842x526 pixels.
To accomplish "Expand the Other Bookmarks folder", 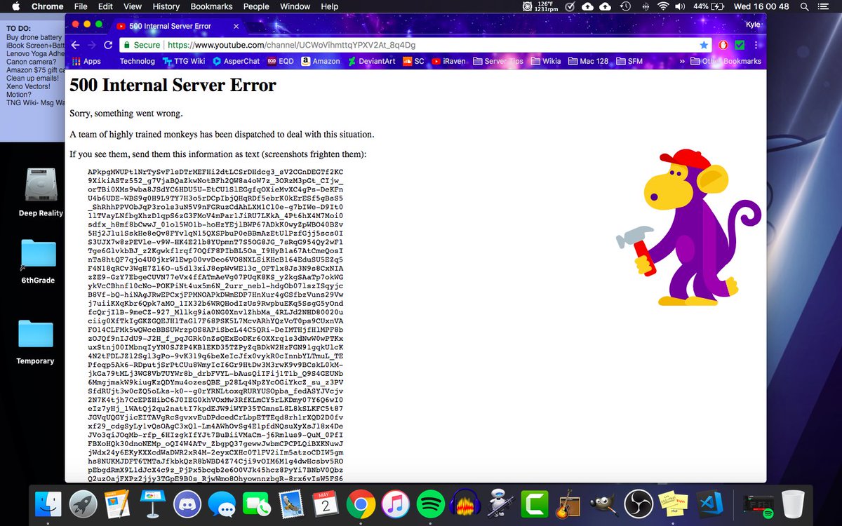I will pos(726,61).
